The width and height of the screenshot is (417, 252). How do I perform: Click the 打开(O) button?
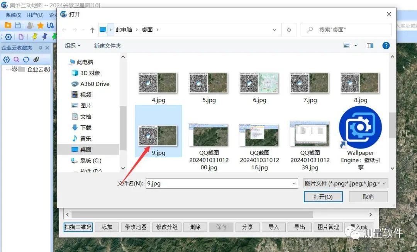pyautogui.click(x=323, y=196)
